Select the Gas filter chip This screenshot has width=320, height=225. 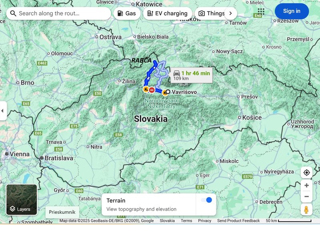(x=127, y=14)
